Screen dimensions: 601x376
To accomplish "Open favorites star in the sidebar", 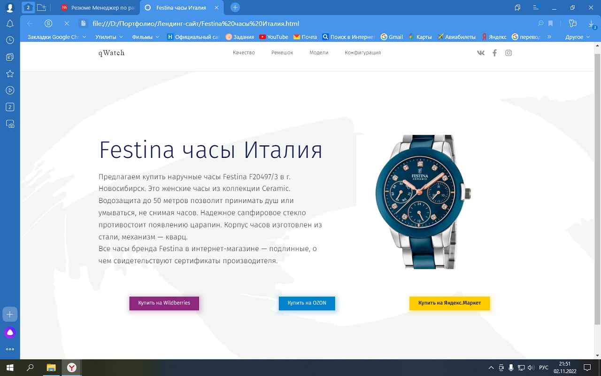I will (10, 74).
